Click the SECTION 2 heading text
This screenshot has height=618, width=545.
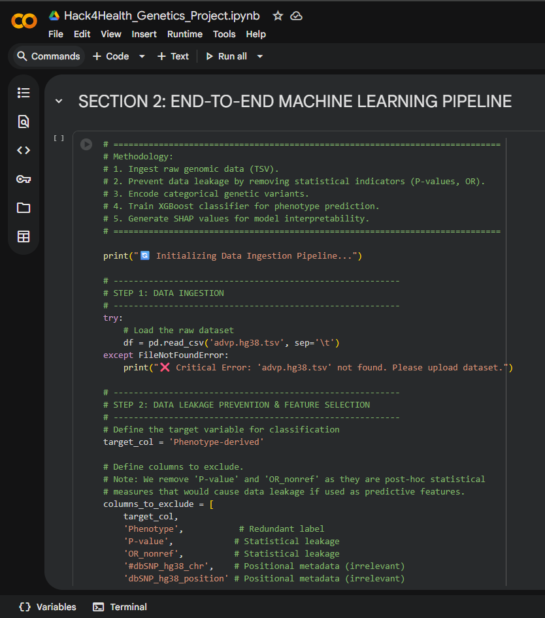295,101
